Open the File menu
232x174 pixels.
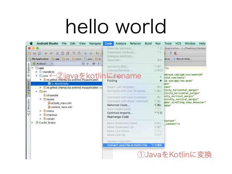tap(64, 44)
